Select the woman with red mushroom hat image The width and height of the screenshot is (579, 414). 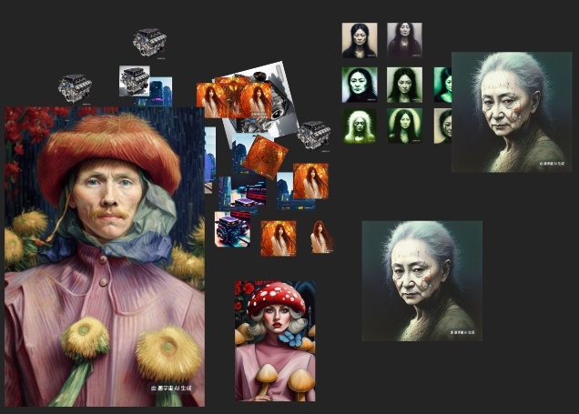click(275, 341)
